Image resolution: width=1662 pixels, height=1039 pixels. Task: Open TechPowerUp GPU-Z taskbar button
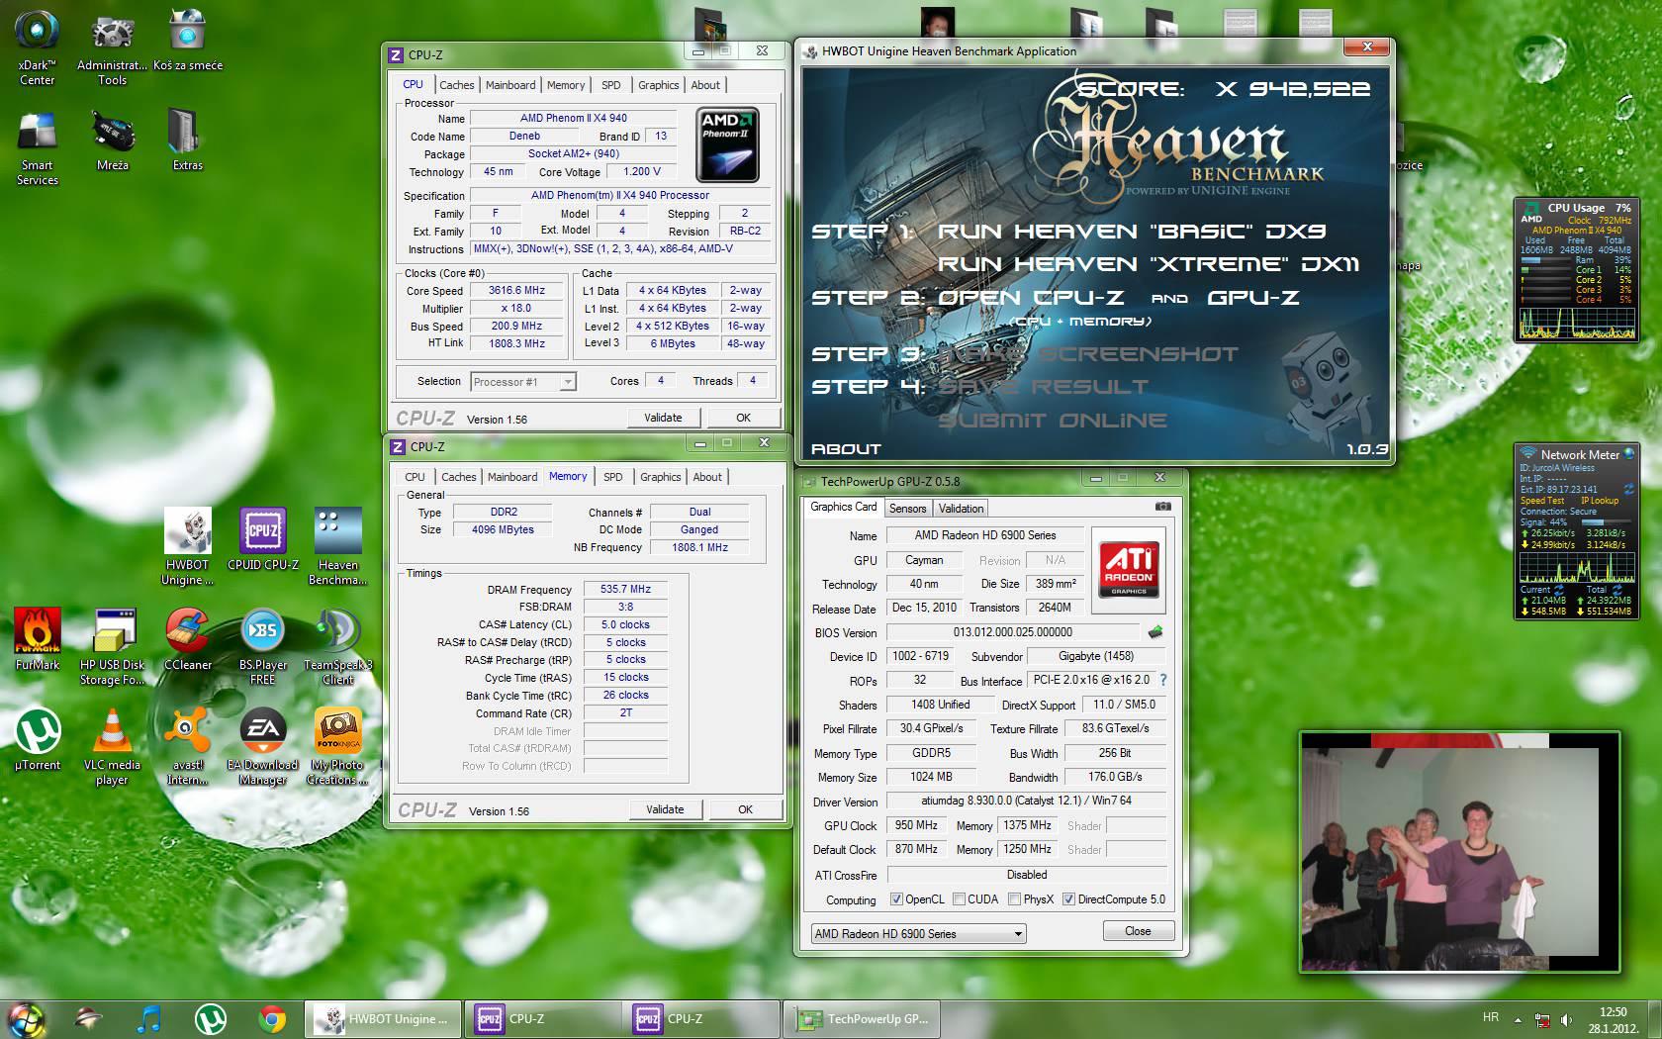click(863, 1018)
